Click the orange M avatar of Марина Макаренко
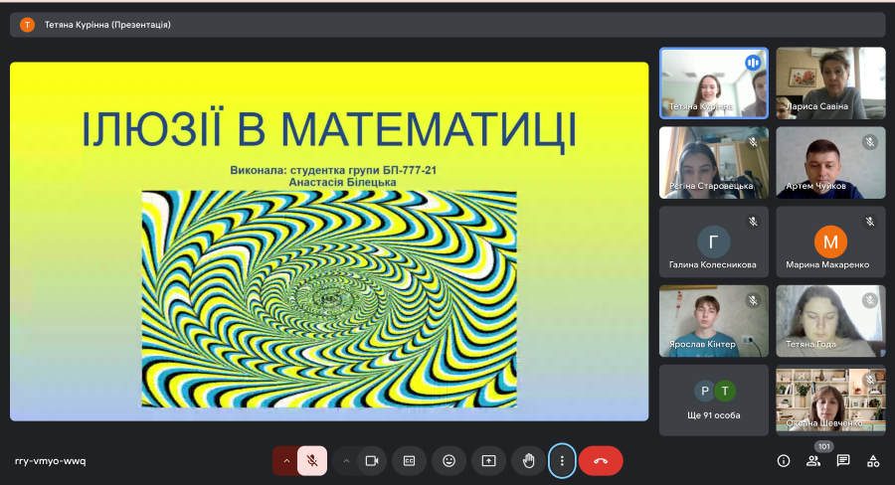The height and width of the screenshot is (485, 895). [x=830, y=242]
